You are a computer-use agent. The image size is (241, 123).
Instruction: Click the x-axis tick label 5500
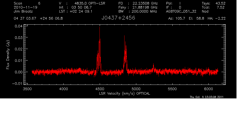172,89
